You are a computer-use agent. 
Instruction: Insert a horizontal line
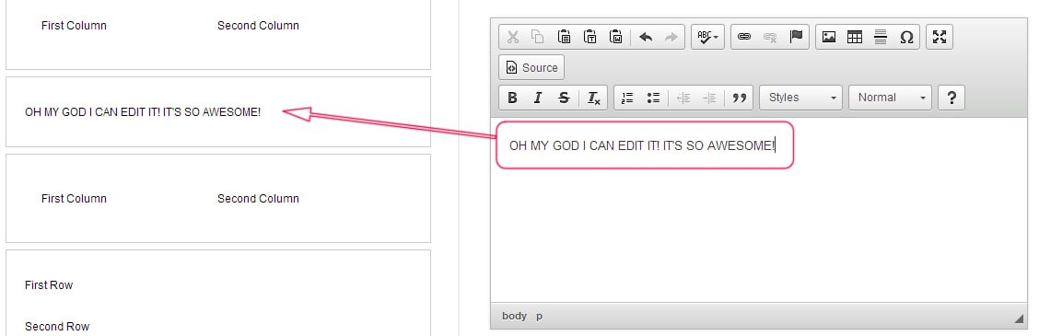pos(881,37)
